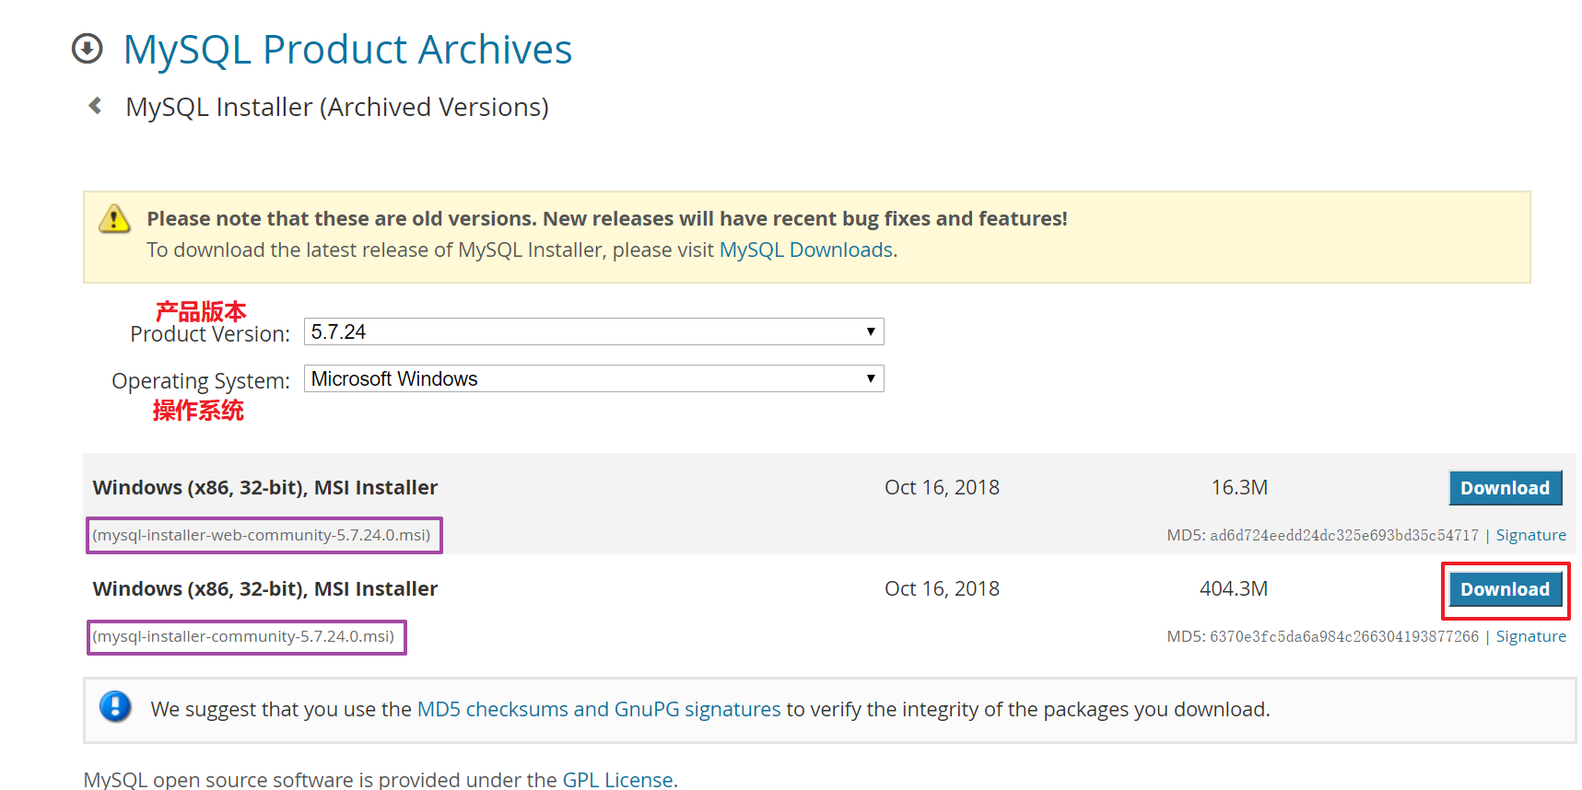Download the 404.3M community installer
1582x790 pixels.
[1505, 589]
